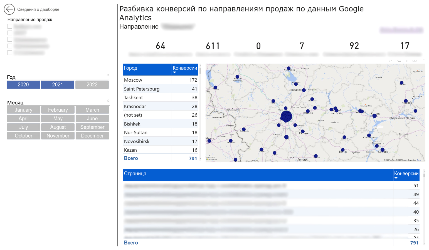Go back using the circled arrow icon

pyautogui.click(x=9, y=9)
